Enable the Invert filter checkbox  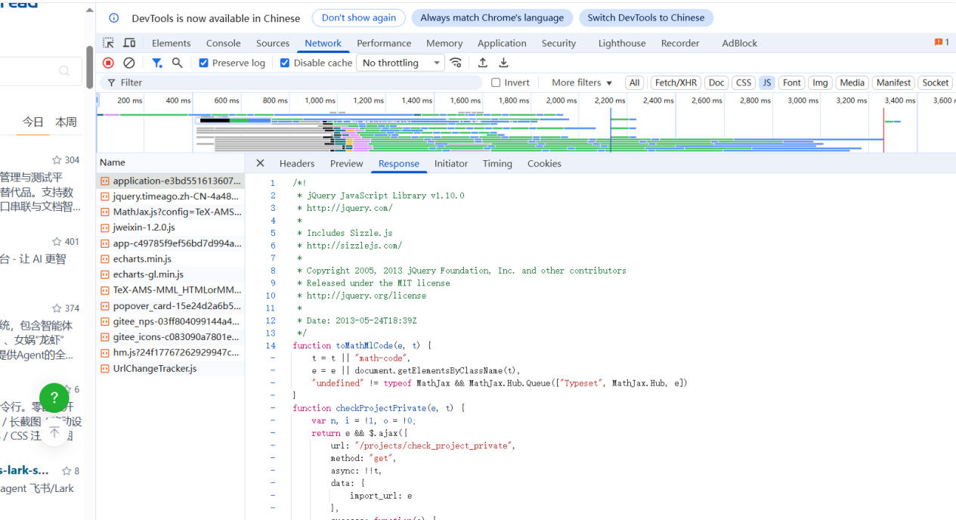click(496, 82)
